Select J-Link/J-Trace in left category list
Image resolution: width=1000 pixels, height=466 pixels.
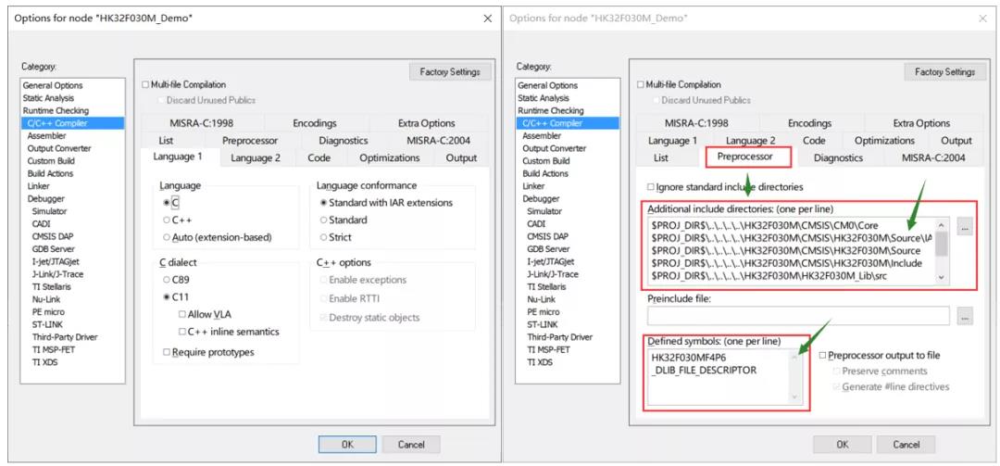[x=57, y=274]
